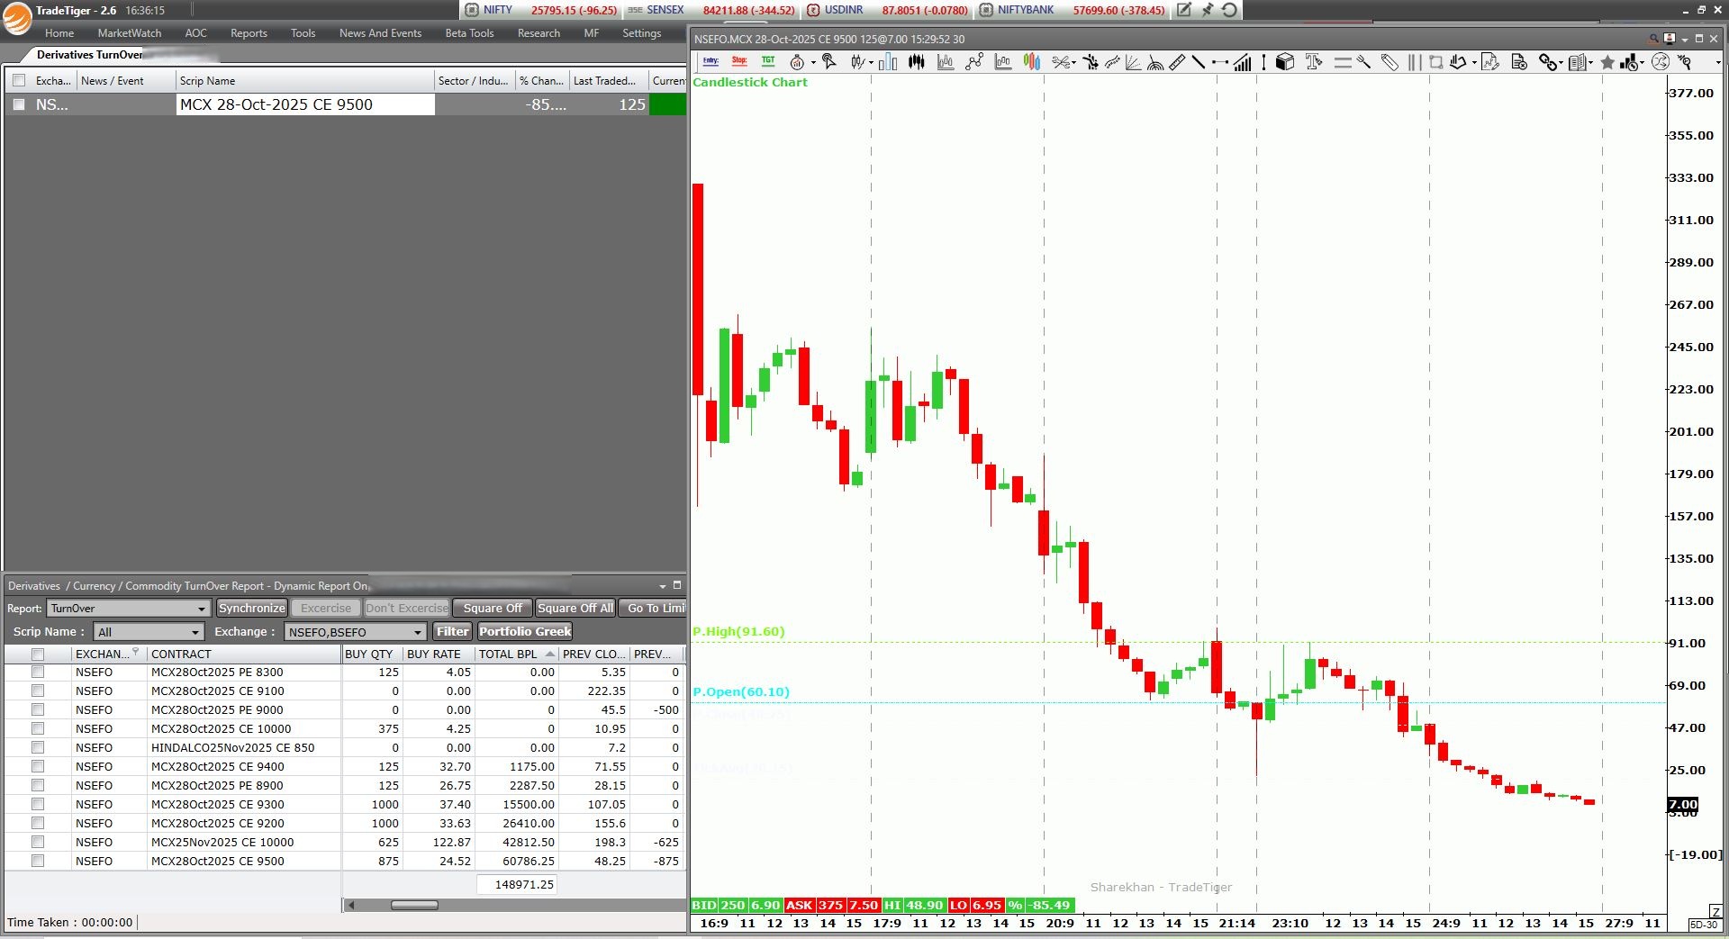Check the MCX 28-Oct-2025 CE 9500 watchlist row

19,104
